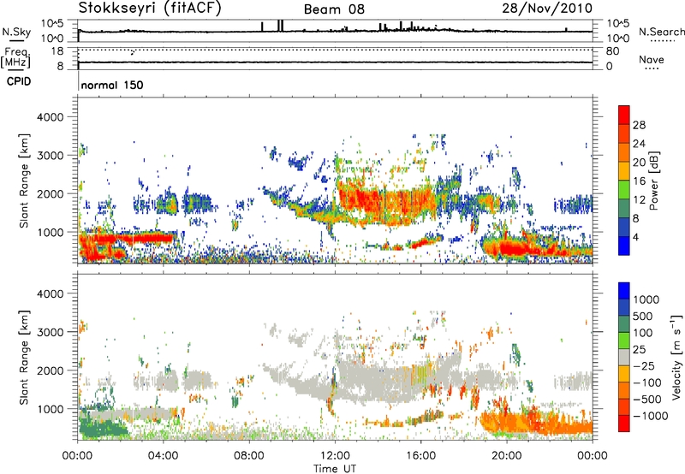Click the 'Nave' legend label
This screenshot has height=474, width=685.
tap(652, 59)
